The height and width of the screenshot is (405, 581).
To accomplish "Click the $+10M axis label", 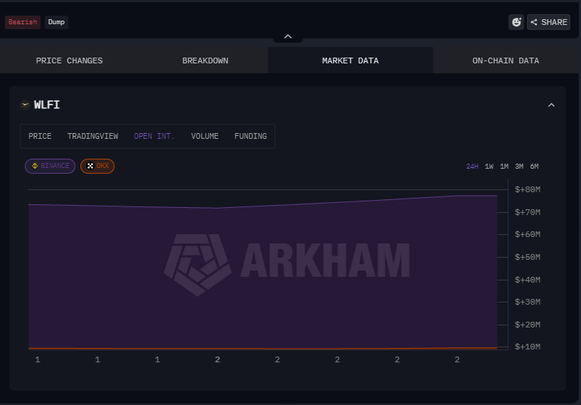I will pyautogui.click(x=527, y=347).
